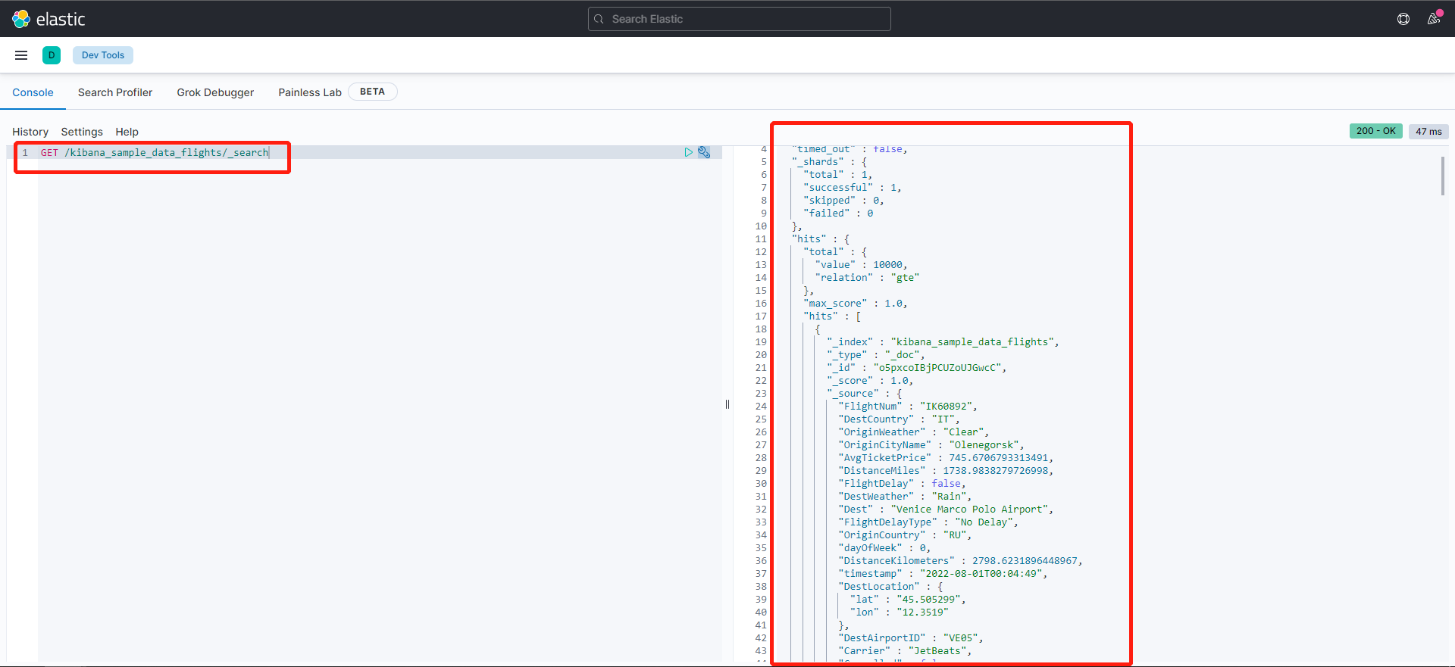Focus the Search Elastic field

(x=739, y=19)
